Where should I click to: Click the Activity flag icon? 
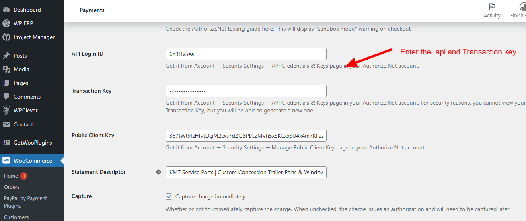(x=492, y=7)
